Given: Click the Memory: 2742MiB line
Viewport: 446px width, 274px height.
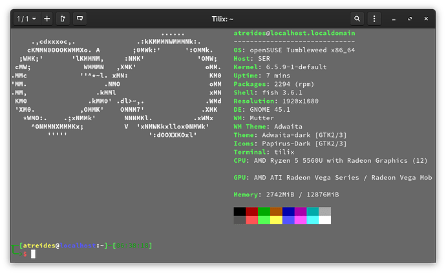Looking at the screenshot, I should (x=286, y=195).
